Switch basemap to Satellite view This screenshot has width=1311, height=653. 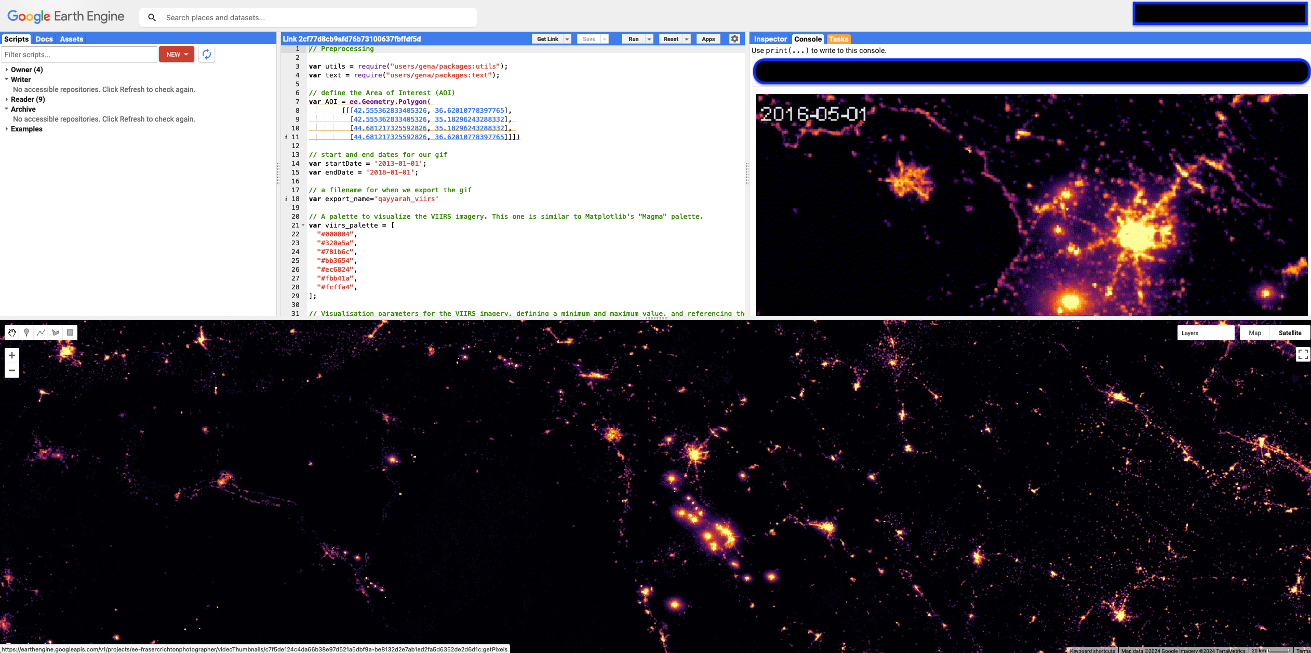point(1290,333)
